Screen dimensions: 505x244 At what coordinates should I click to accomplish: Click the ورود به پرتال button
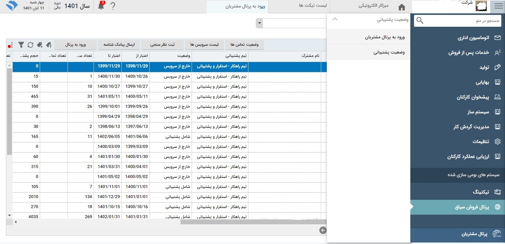(x=76, y=45)
